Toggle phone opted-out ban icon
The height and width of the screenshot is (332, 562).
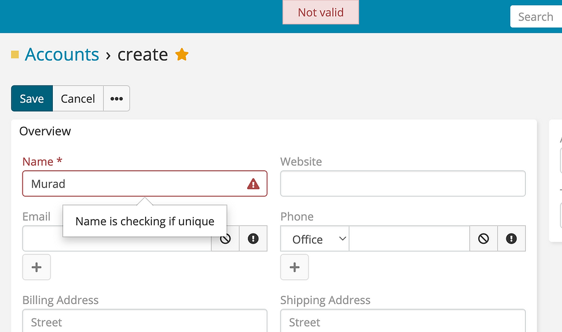tap(483, 239)
